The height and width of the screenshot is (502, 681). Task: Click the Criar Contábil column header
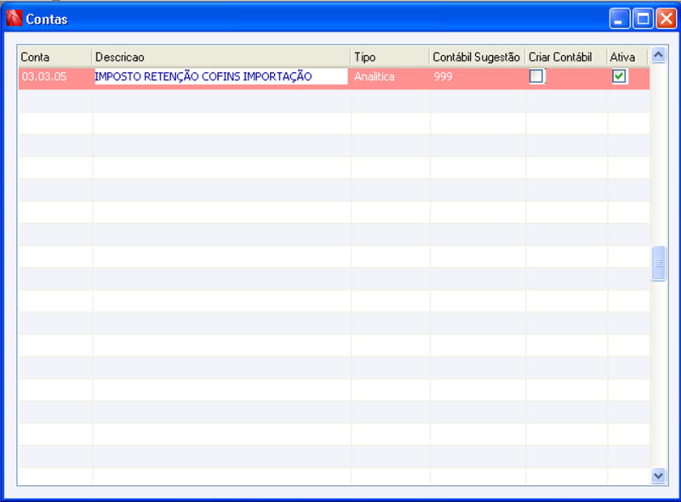tap(564, 56)
